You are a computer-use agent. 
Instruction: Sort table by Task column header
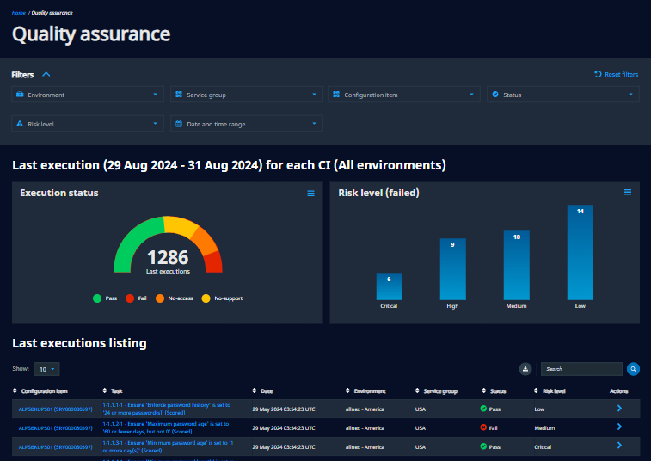point(115,390)
